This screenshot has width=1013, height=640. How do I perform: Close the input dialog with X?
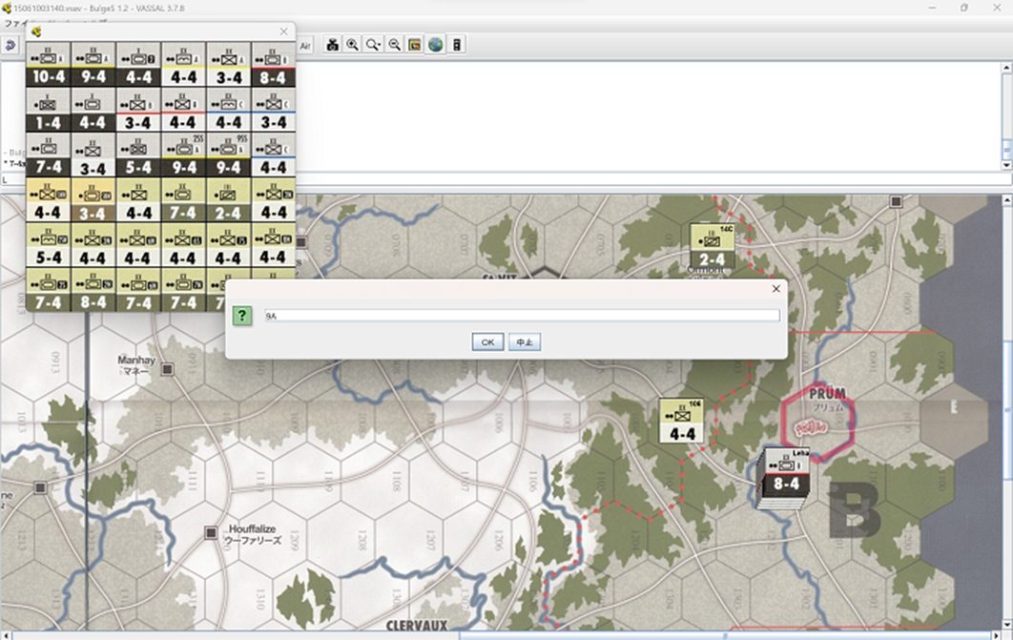coord(775,289)
